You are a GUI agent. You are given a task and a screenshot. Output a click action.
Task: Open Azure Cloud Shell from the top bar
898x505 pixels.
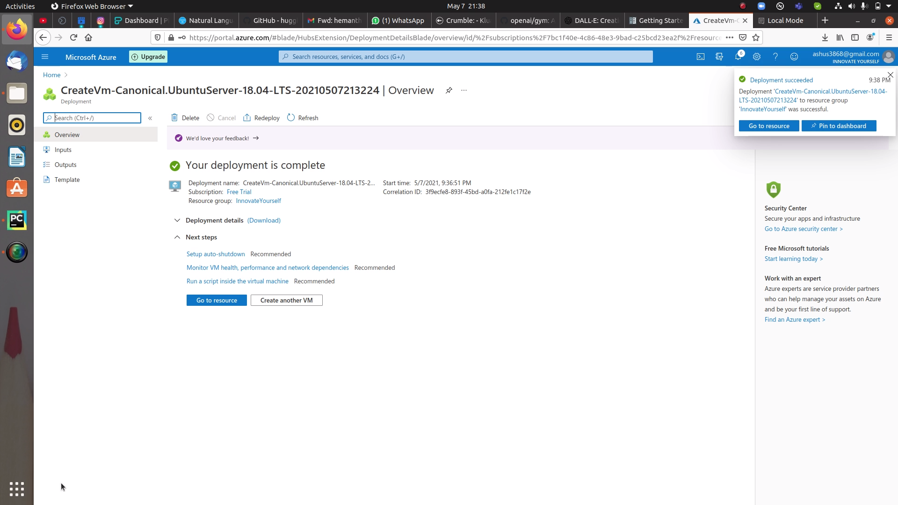(x=701, y=57)
